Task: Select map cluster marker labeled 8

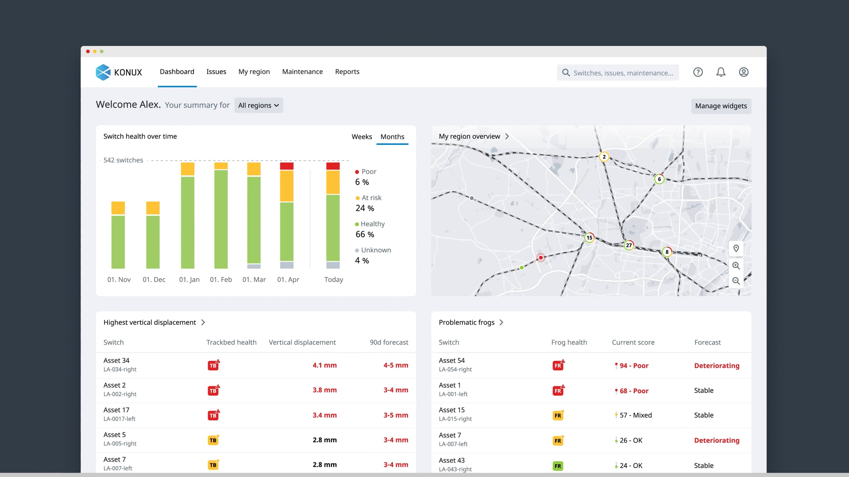Action: pyautogui.click(x=667, y=252)
